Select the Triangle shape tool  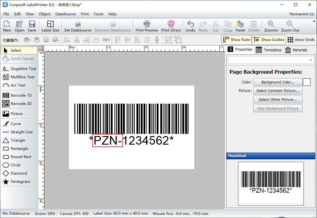point(19,140)
